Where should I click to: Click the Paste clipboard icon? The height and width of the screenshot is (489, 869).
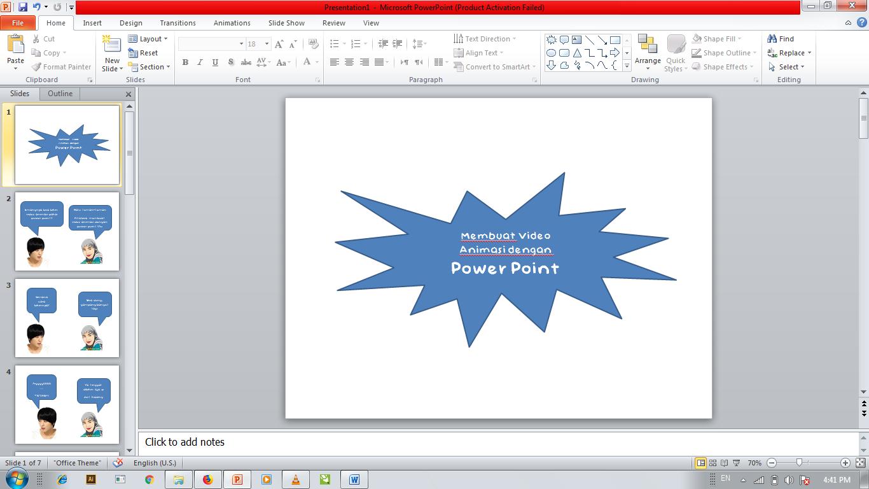point(15,44)
